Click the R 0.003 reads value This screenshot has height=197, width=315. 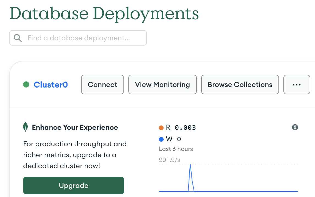click(181, 128)
